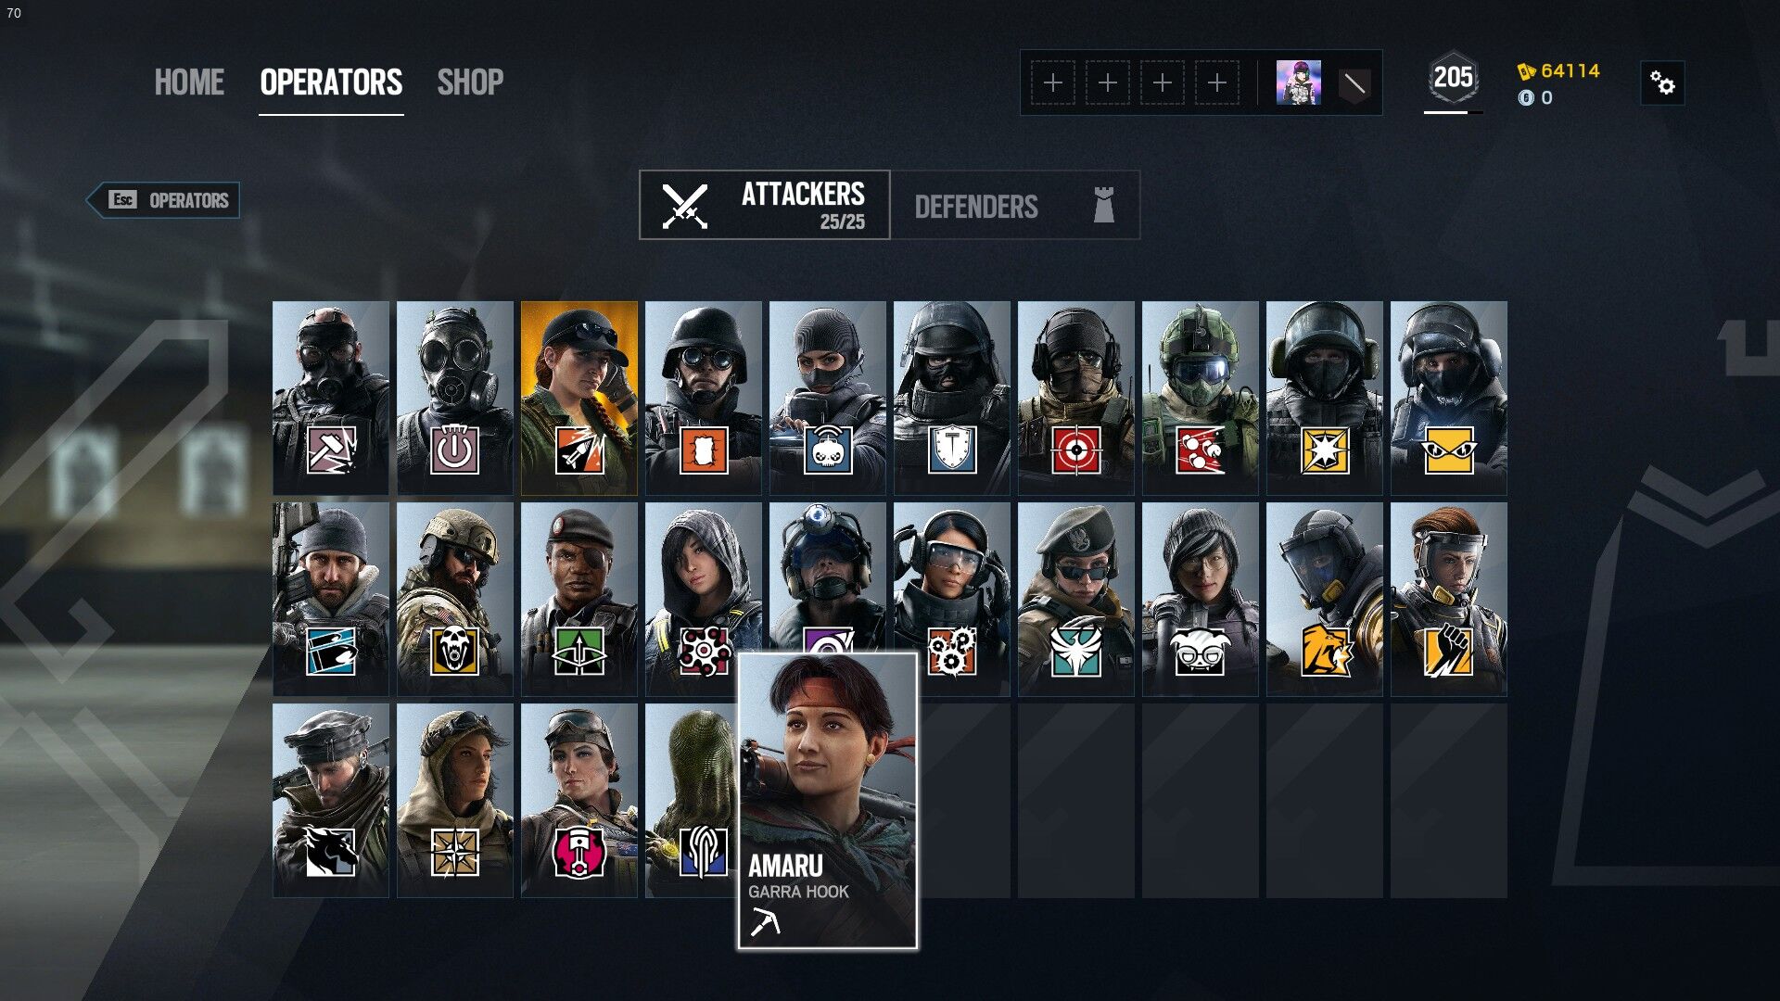
Task: Pick Ash, the orange highlighted operator
Action: pyautogui.click(x=579, y=398)
